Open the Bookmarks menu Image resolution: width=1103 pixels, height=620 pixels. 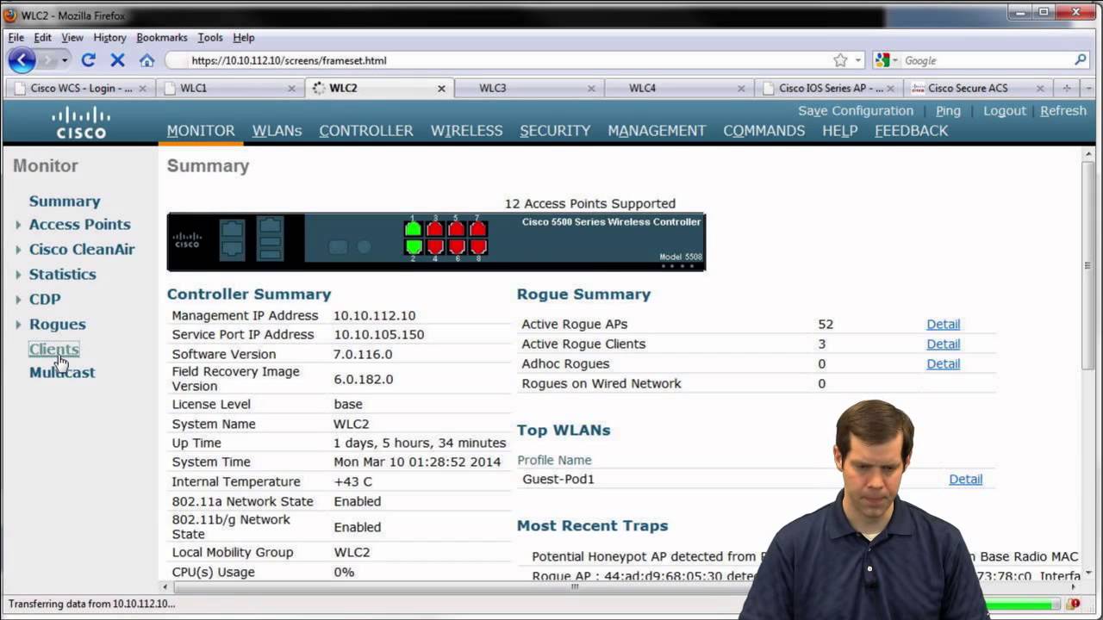point(162,38)
